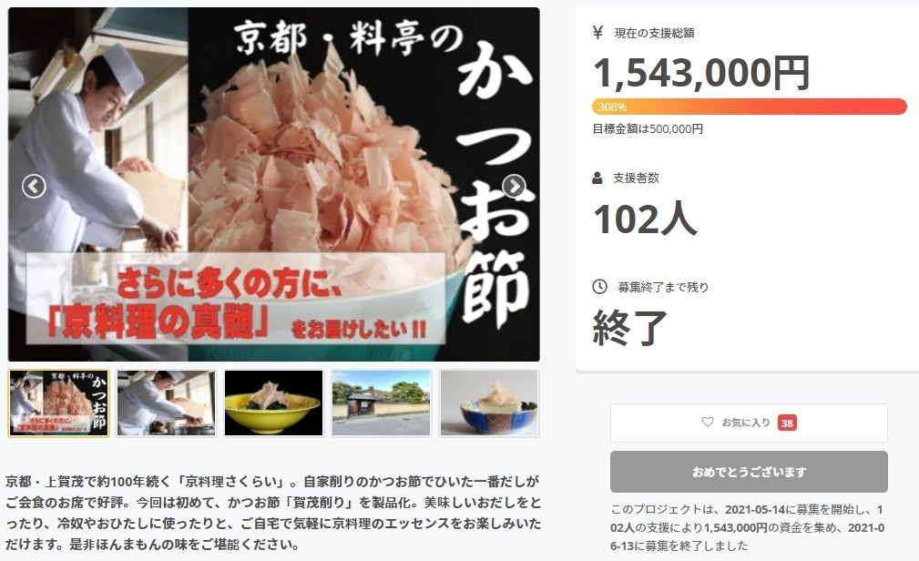Click the heart icon beside お気に入り
This screenshot has height=561, width=919.
tap(708, 422)
